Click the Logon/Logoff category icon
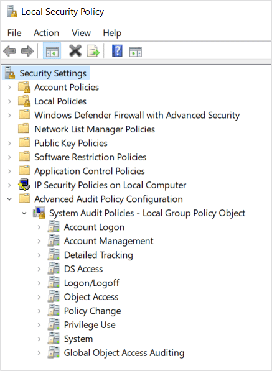This screenshot has height=371, width=272. point(54,282)
